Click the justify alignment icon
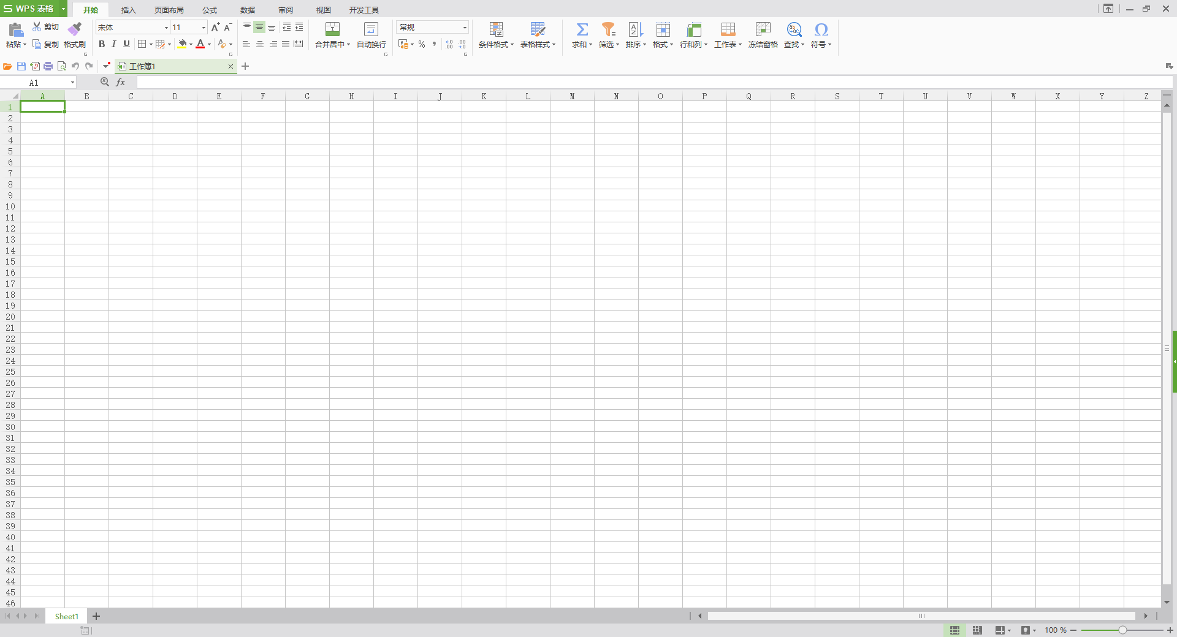The width and height of the screenshot is (1177, 637). [286, 44]
